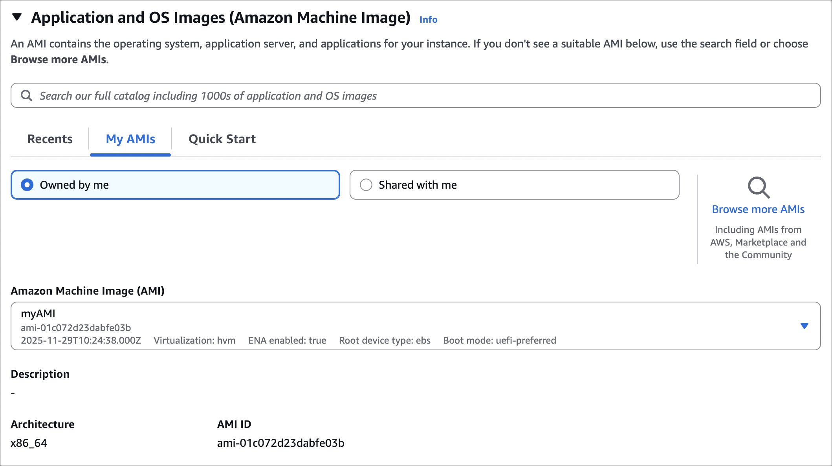Click the Including AMIs from AWS caption
This screenshot has height=466, width=832.
pos(758,242)
